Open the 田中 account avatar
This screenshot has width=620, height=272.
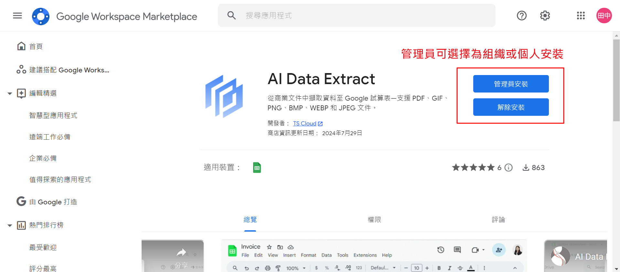(604, 16)
